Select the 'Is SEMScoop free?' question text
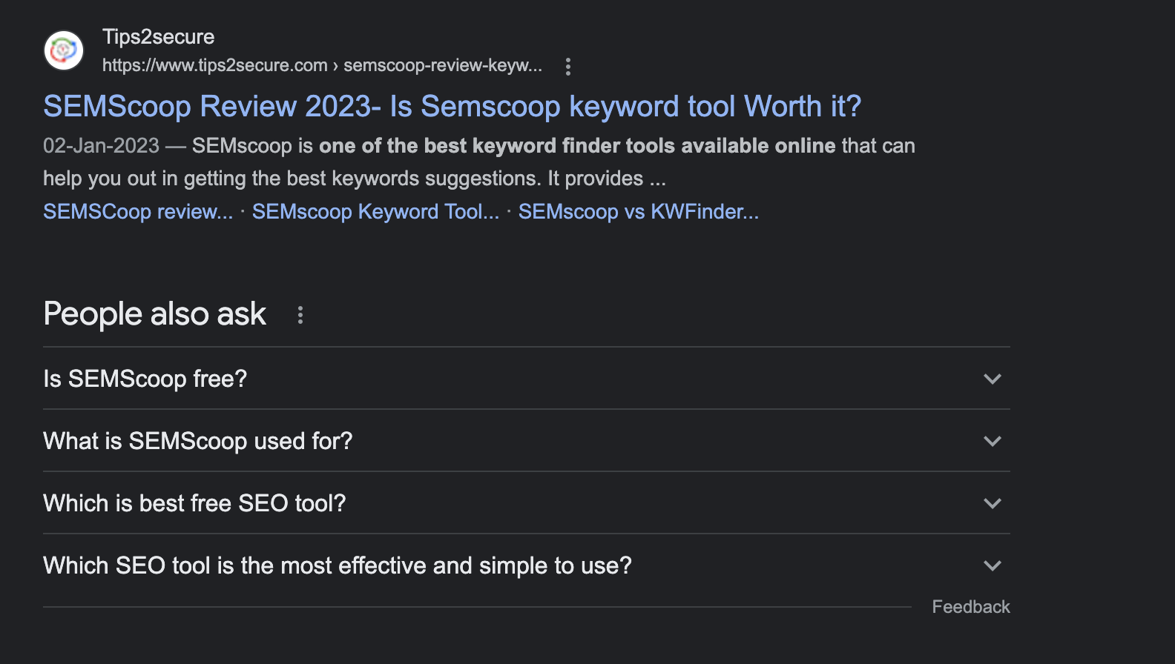 [x=145, y=379]
